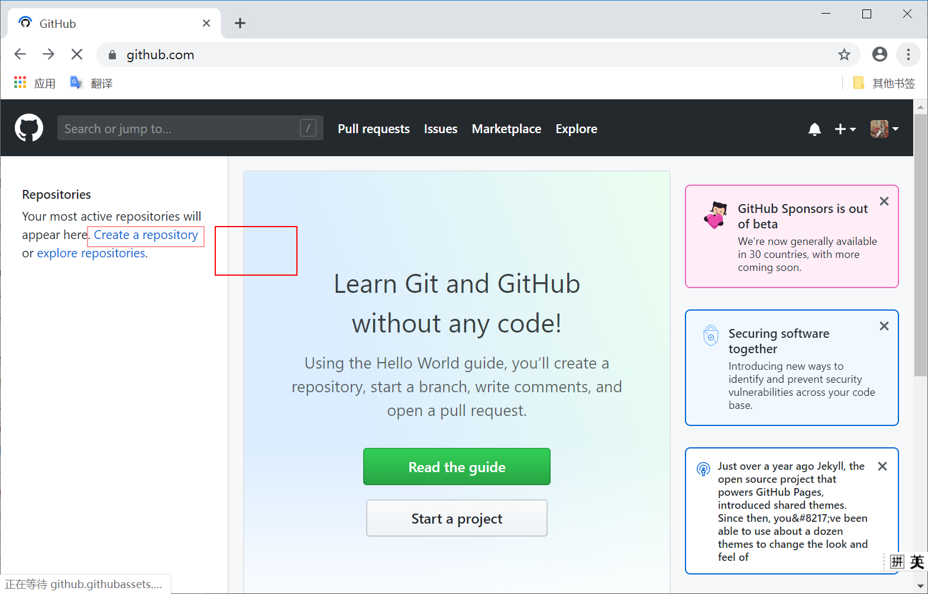Click the GitHub Sponsors is out of beta title
Image resolution: width=928 pixels, height=594 pixels.
[x=803, y=216]
